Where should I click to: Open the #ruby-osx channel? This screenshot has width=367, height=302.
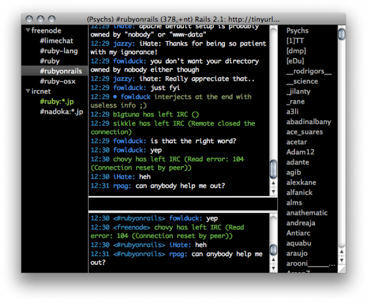pyautogui.click(x=58, y=81)
